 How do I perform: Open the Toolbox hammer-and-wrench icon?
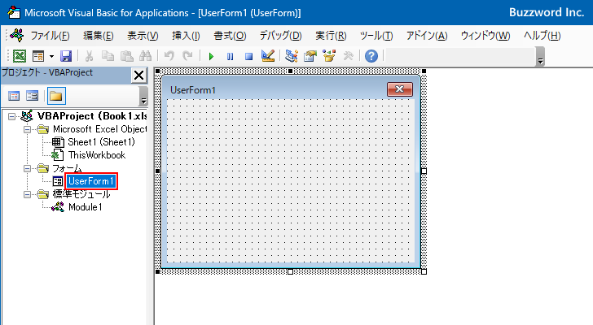(348, 56)
